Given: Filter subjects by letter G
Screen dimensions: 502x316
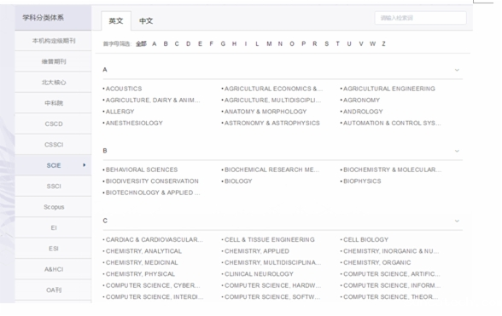Looking at the screenshot, I should pyautogui.click(x=223, y=43).
